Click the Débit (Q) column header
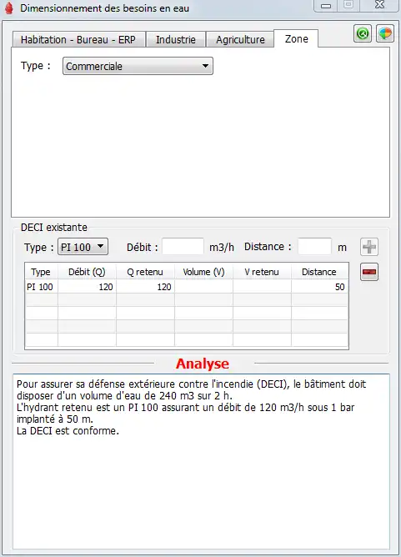Viewport: 401px width, 557px height. click(x=87, y=272)
